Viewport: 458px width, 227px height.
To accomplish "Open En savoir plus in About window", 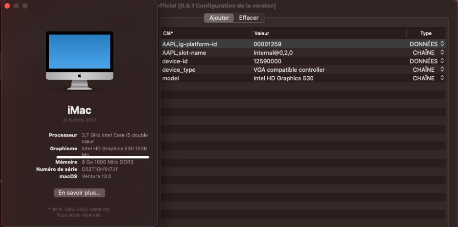I will pyautogui.click(x=79, y=193).
